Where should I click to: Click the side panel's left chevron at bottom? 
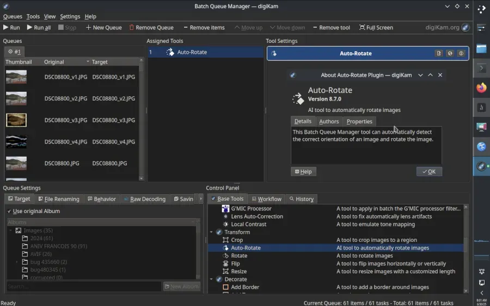[482, 293]
